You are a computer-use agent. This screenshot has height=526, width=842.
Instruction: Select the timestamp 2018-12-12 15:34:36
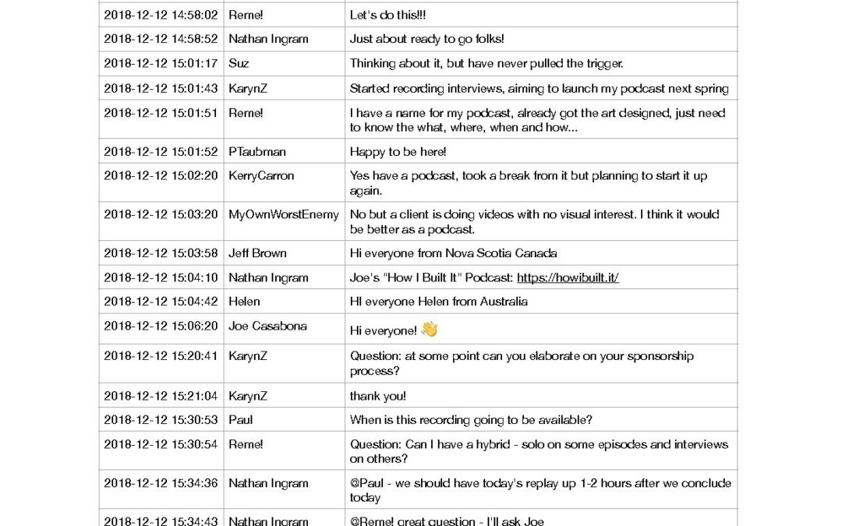tap(161, 483)
